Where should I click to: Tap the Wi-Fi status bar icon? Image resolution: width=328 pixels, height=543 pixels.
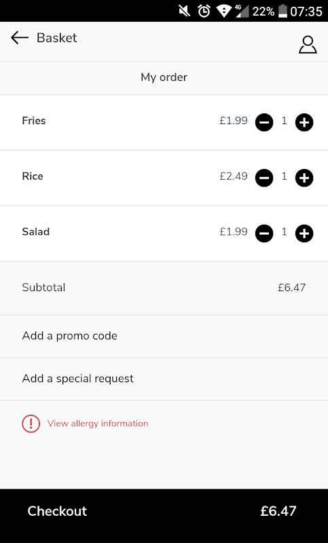223,11
